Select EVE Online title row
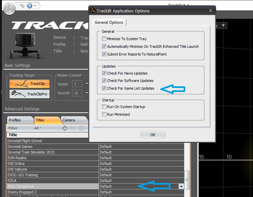 click(53, 164)
